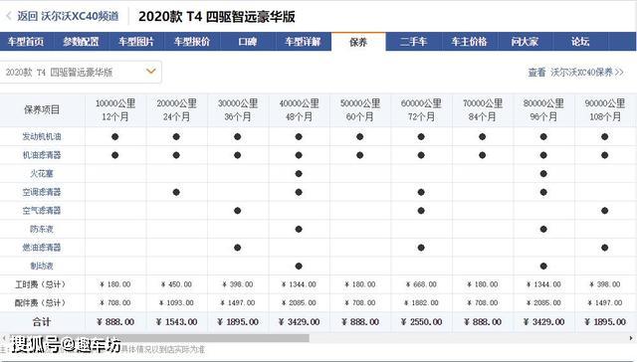Viewport: 637px width, 362px height.
Task: Click the 制动液 maintenance item link
Action: tap(42, 267)
